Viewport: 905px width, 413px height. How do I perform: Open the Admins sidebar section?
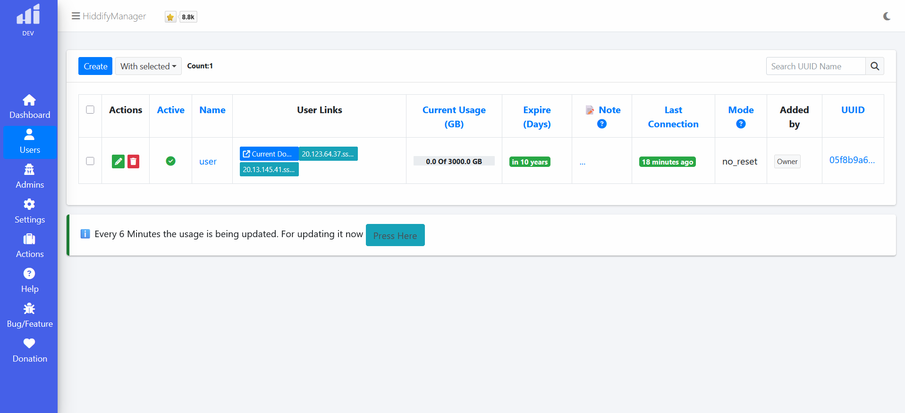[29, 176]
